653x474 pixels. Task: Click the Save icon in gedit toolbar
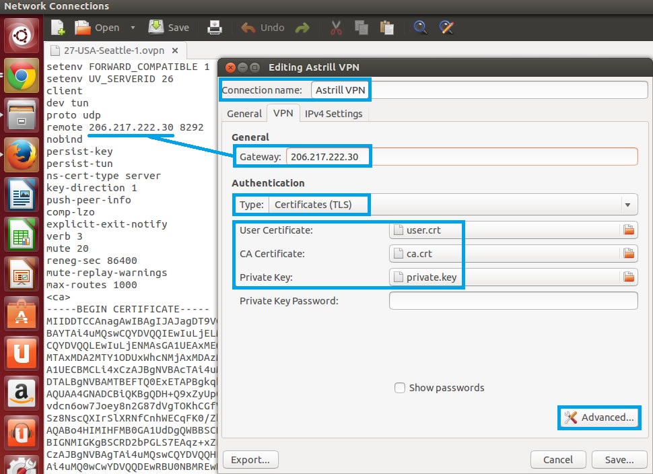pos(156,27)
